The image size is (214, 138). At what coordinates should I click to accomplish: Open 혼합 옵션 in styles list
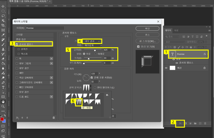pyautogui.click(x=34, y=39)
